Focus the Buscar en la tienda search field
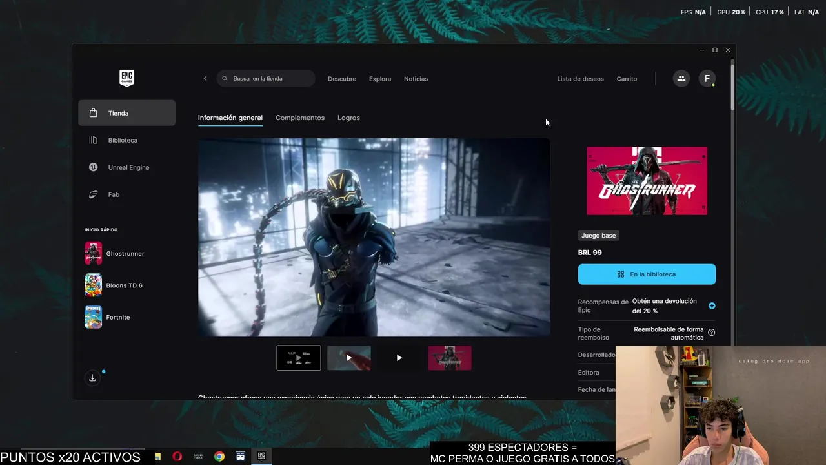 coord(266,79)
